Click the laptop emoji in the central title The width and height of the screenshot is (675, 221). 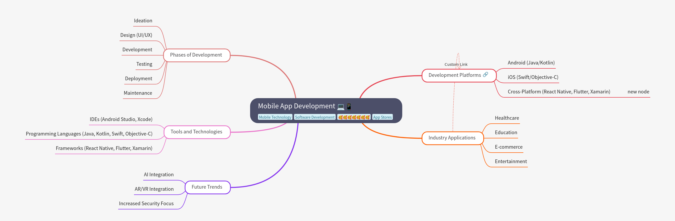coord(340,107)
